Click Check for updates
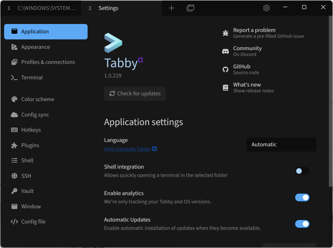This screenshot has height=248, width=333. (135, 94)
